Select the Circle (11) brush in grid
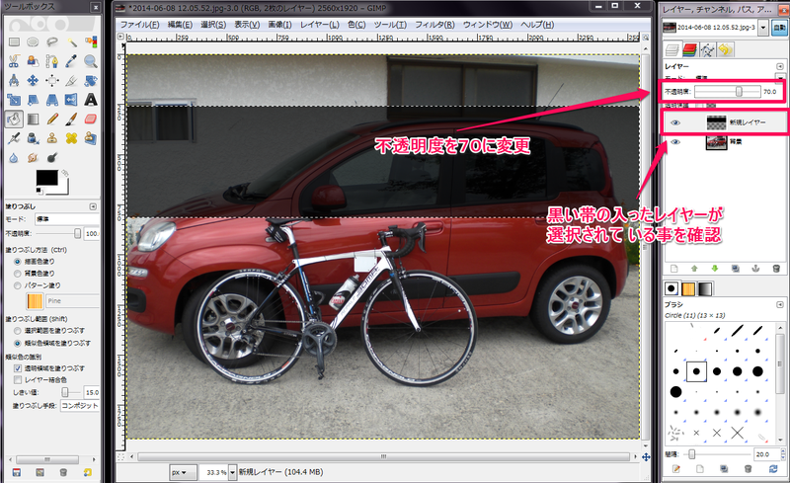The image size is (790, 483). coord(696,371)
